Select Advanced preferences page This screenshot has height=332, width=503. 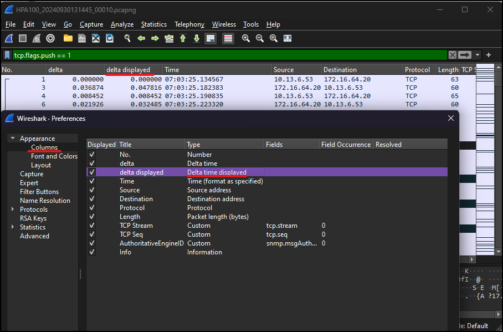point(34,236)
